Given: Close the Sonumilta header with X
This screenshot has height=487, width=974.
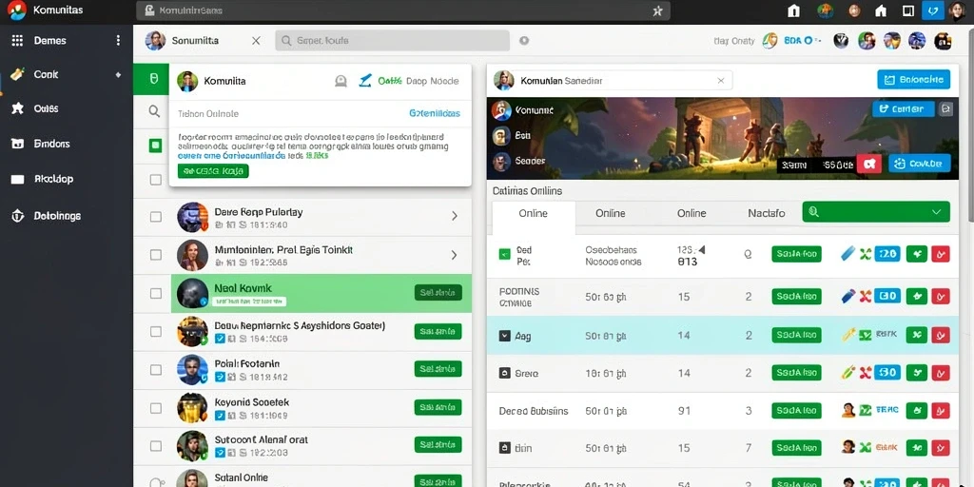Looking at the screenshot, I should coord(256,40).
